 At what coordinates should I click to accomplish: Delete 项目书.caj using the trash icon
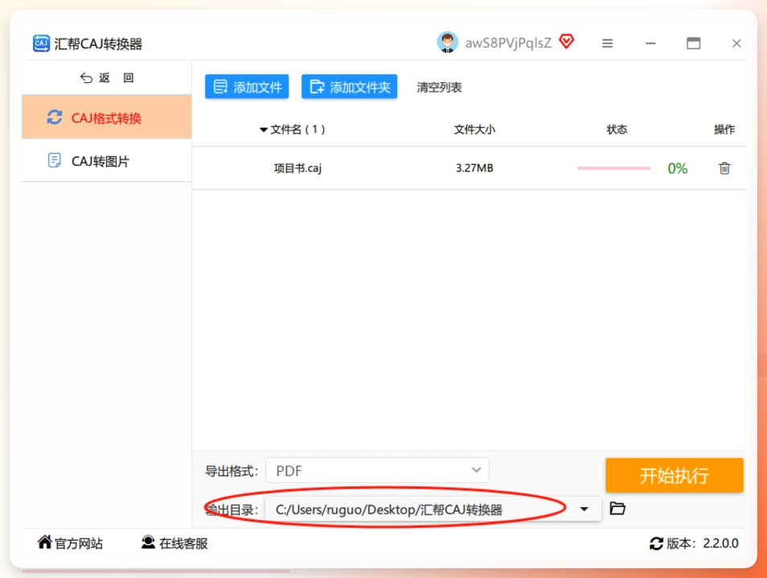724,168
